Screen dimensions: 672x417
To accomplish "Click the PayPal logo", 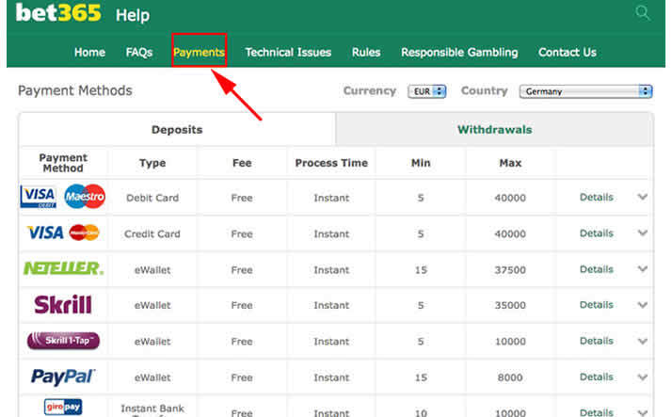I will pyautogui.click(x=63, y=377).
